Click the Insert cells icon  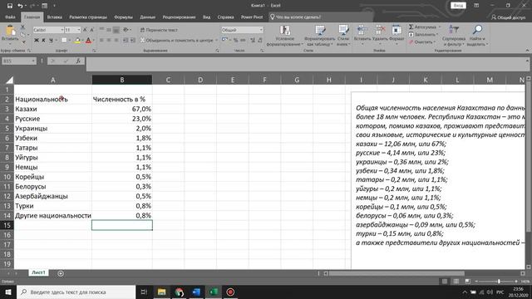pos(362,31)
